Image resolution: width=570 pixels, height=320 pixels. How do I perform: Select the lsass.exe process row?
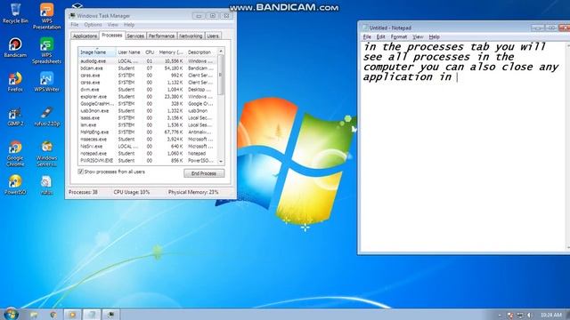(x=148, y=118)
